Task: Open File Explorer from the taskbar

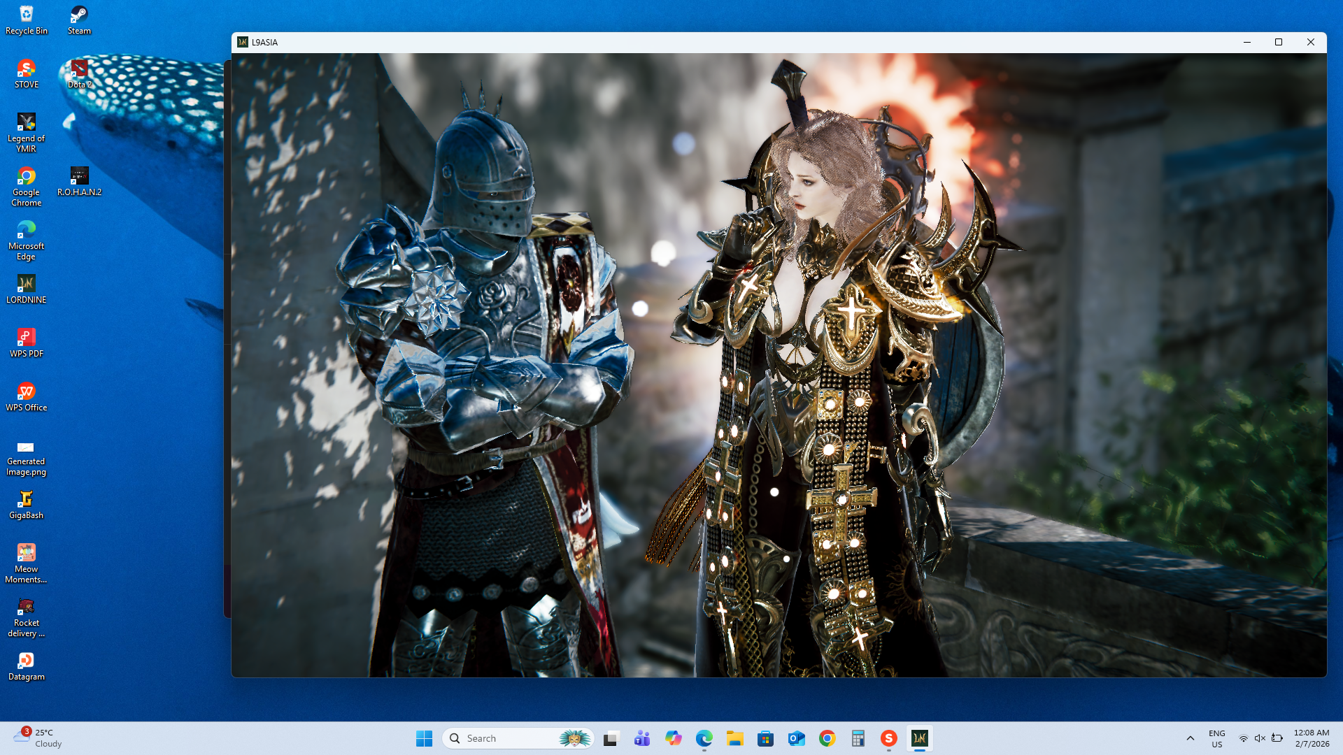Action: pyautogui.click(x=734, y=738)
